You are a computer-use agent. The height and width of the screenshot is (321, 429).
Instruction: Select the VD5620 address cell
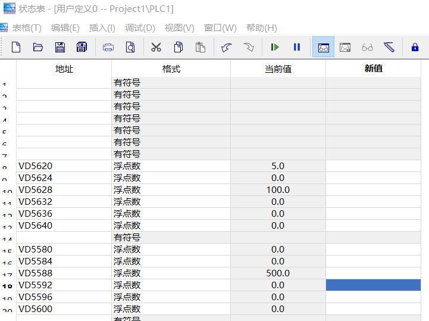point(64,166)
